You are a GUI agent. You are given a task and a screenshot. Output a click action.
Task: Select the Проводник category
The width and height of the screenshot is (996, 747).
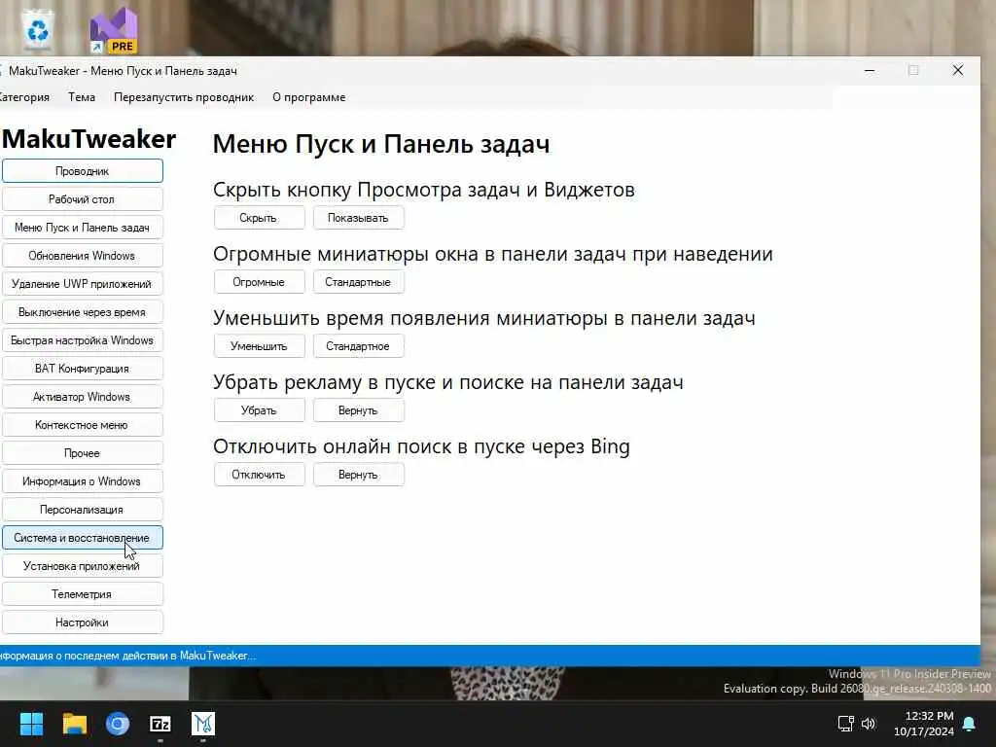pyautogui.click(x=83, y=171)
